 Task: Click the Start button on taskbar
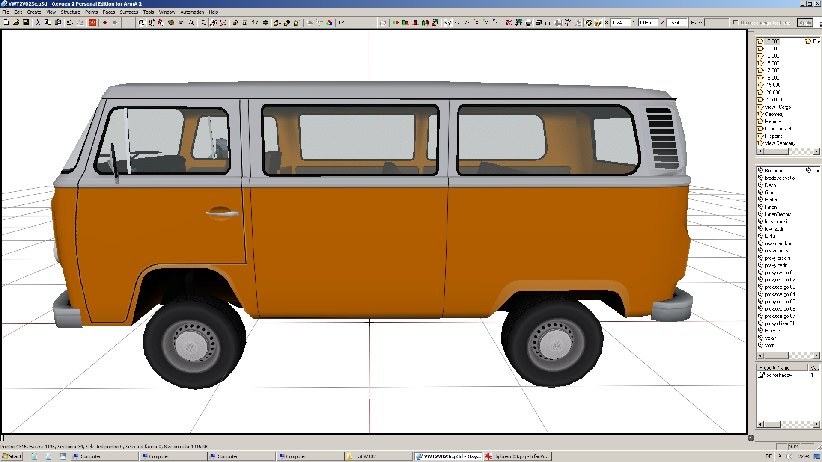pyautogui.click(x=12, y=456)
